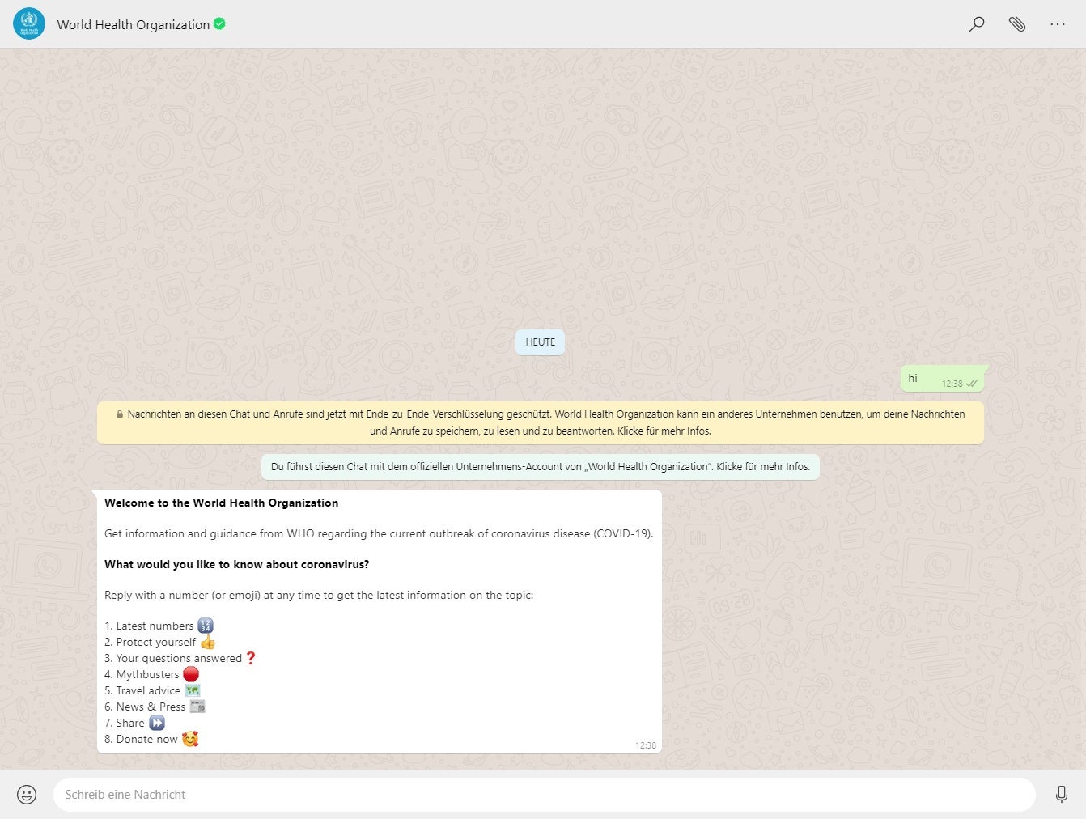Click the '2. Protect yourself' line
Image resolution: width=1086 pixels, height=819 pixels.
coord(159,642)
